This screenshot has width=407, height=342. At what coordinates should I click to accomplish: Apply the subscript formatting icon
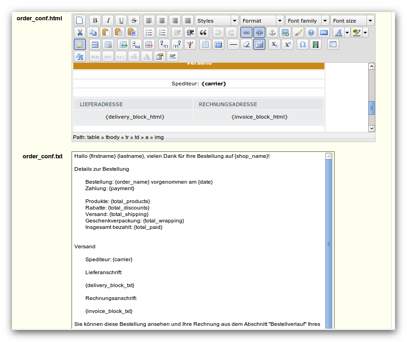(x=274, y=44)
